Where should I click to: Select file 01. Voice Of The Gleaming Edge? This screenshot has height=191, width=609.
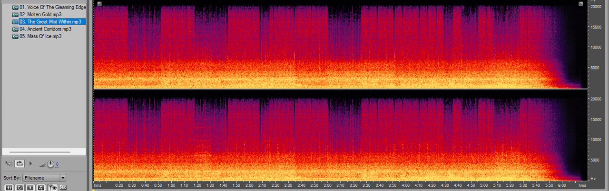tap(52, 7)
